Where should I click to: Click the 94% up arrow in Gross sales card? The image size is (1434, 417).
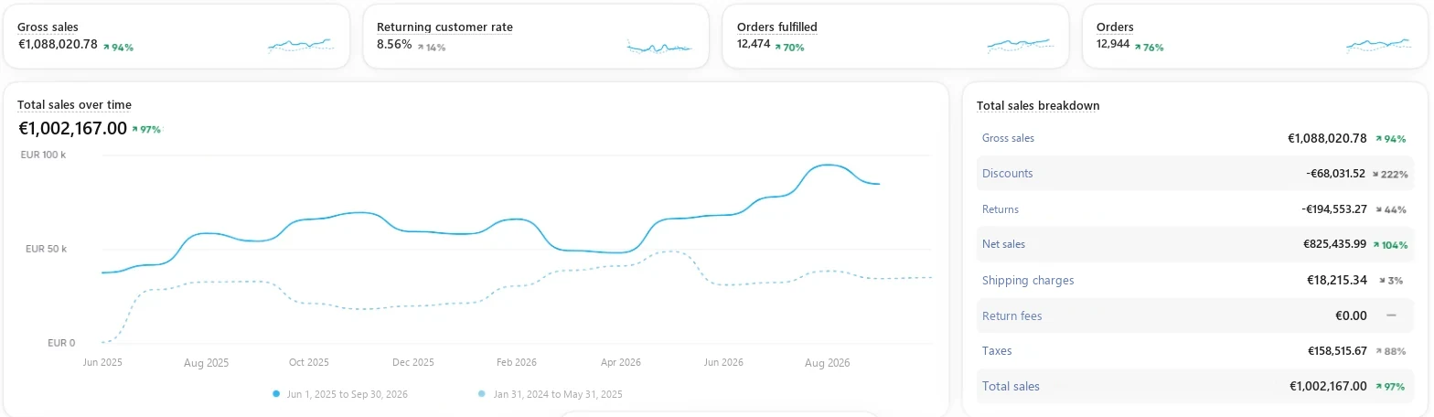pyautogui.click(x=118, y=47)
